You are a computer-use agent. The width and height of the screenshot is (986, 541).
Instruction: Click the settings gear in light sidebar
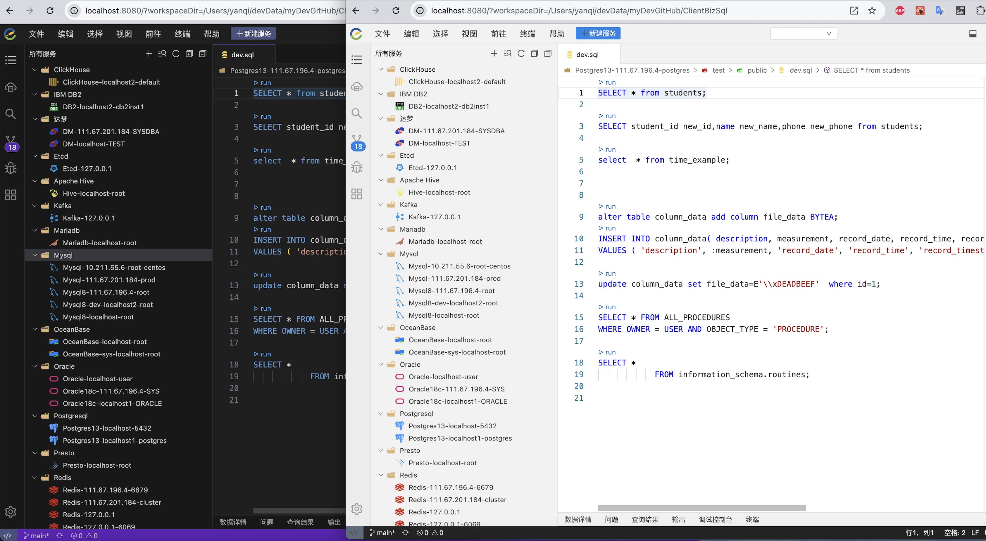point(357,509)
